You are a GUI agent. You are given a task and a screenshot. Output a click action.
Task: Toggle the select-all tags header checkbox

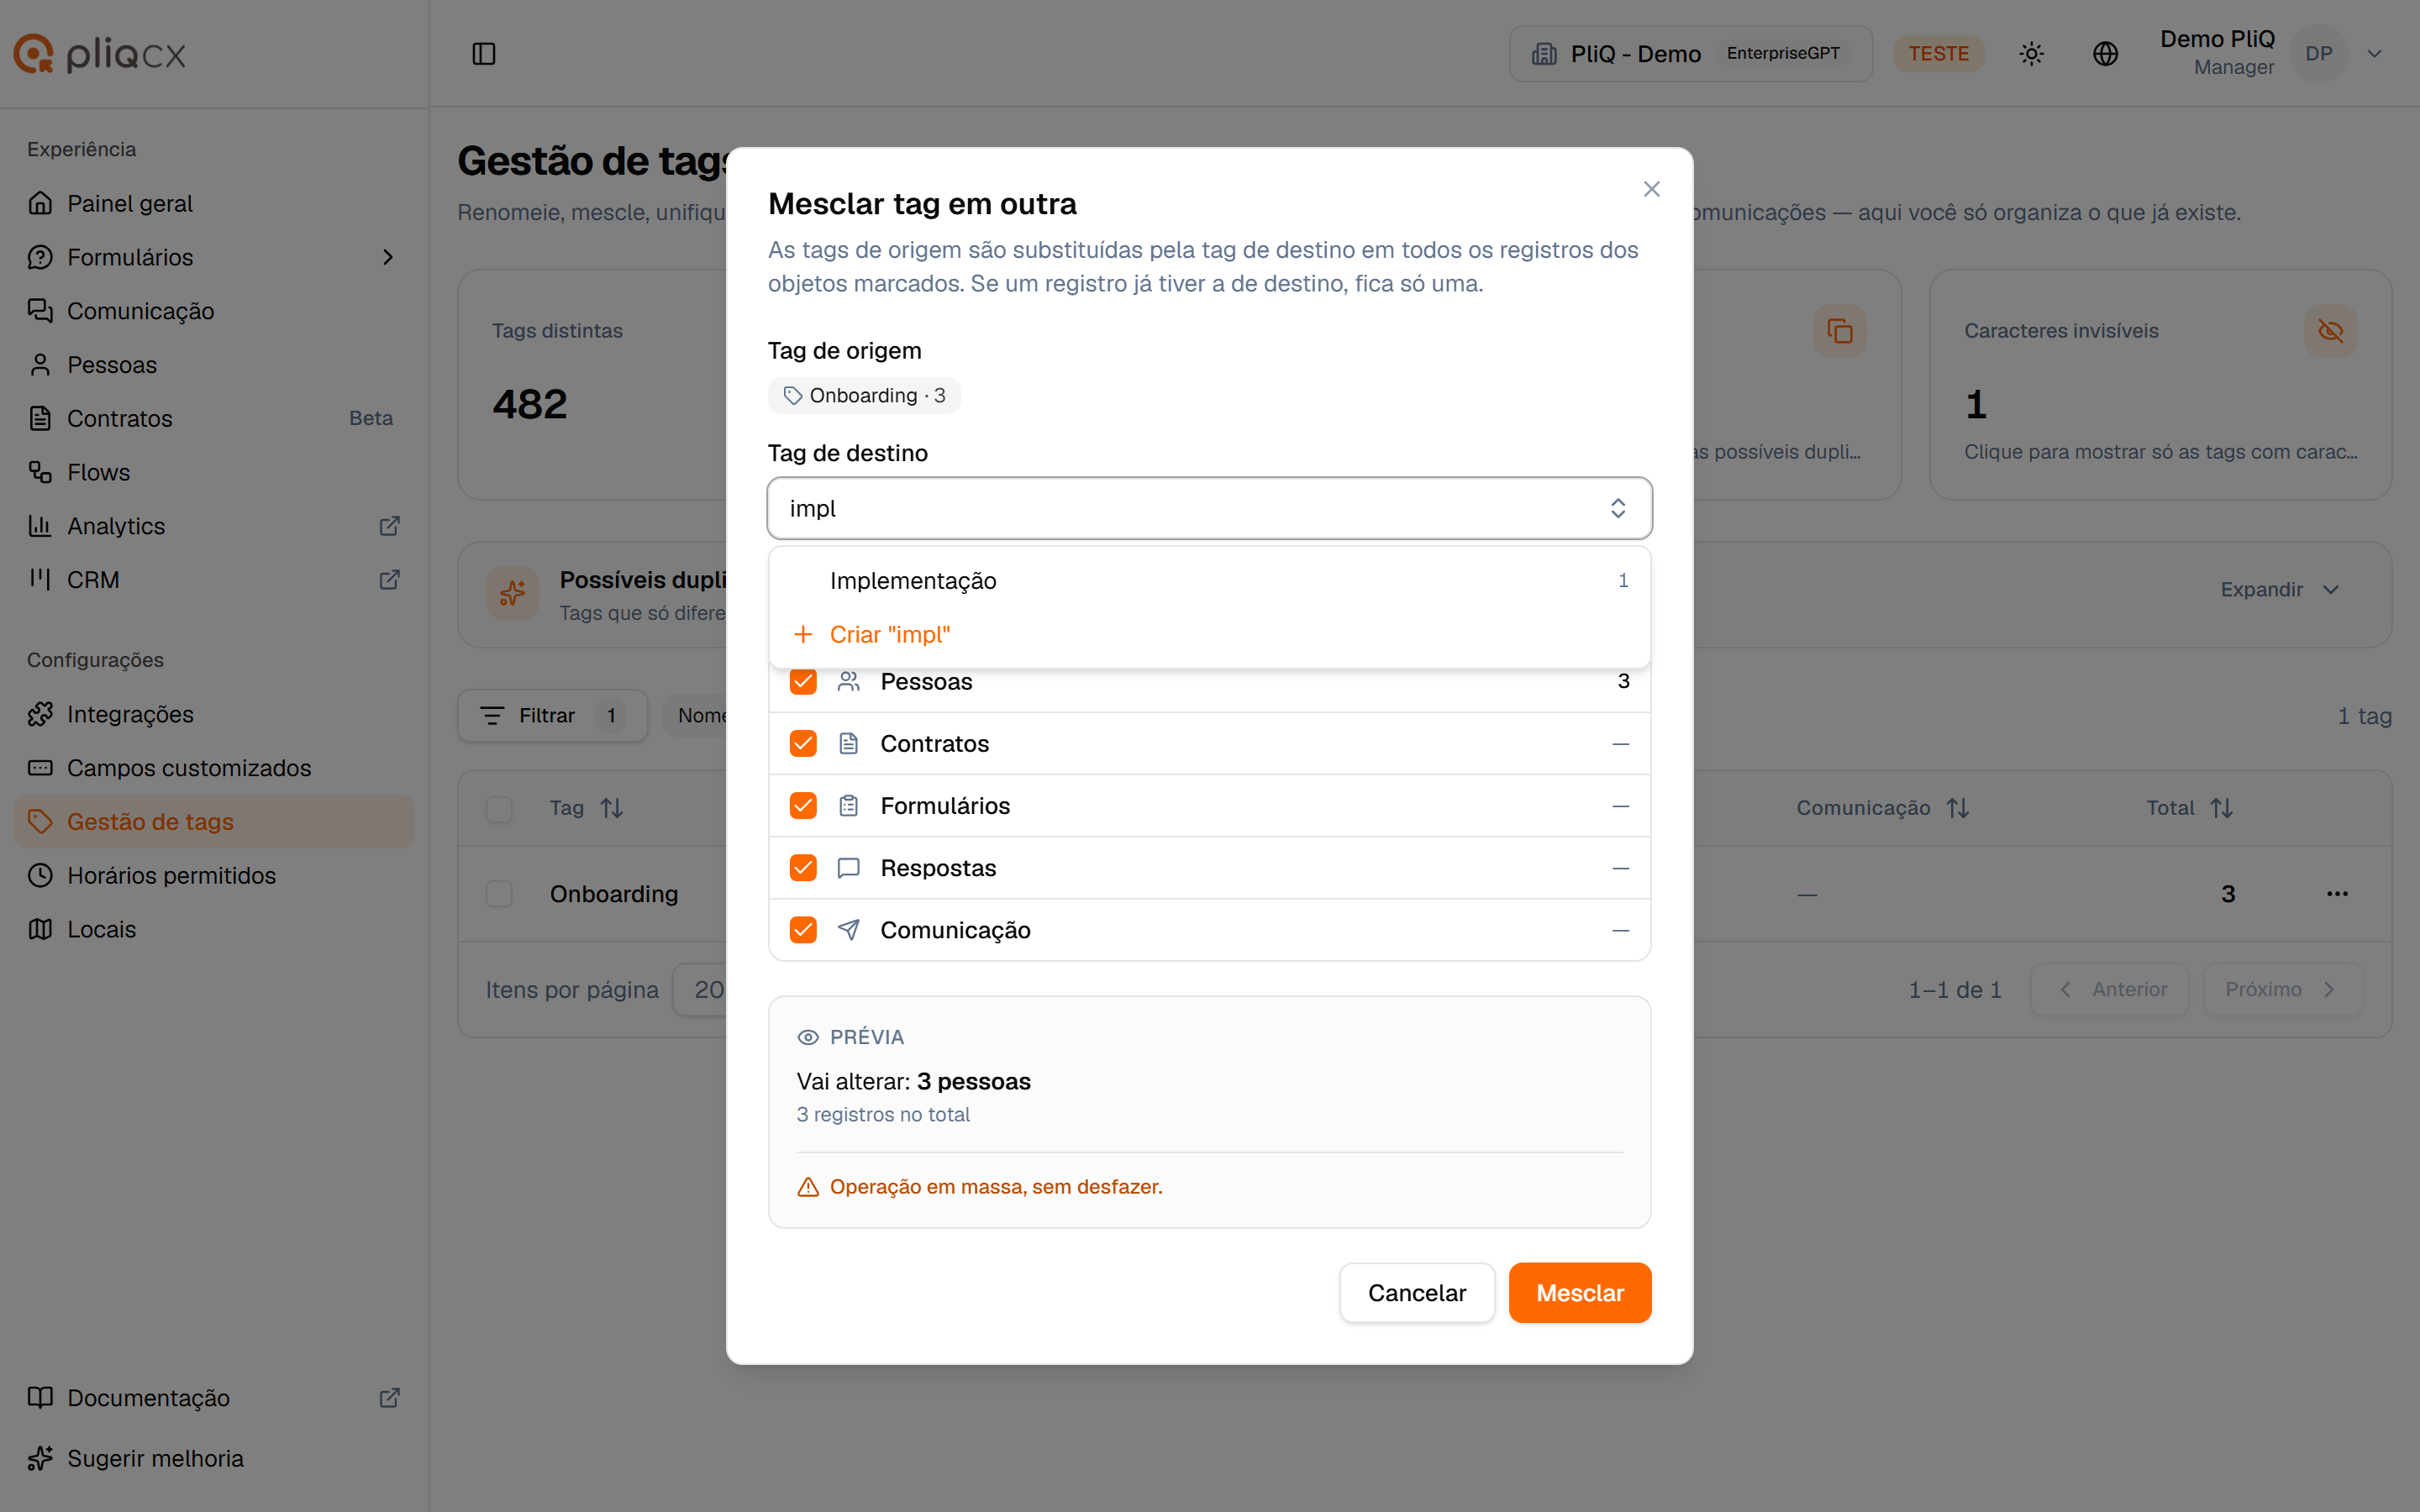point(499,808)
